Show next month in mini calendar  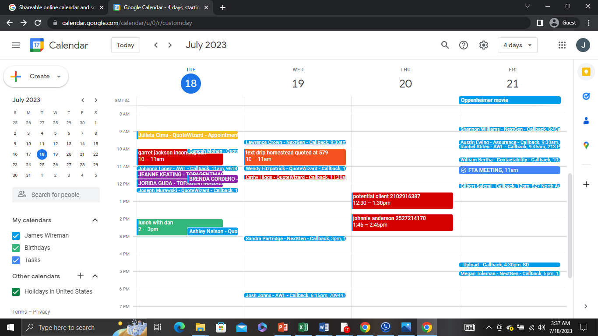pos(96,100)
